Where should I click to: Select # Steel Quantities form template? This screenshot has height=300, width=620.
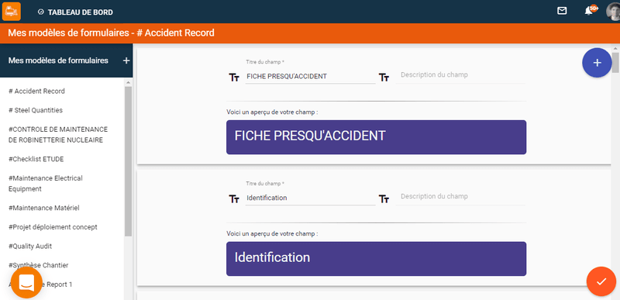click(x=36, y=110)
